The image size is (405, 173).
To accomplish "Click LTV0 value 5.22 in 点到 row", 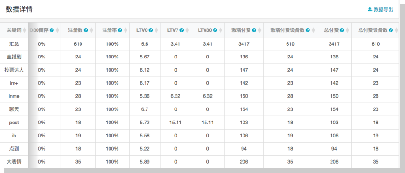I will tap(145, 149).
